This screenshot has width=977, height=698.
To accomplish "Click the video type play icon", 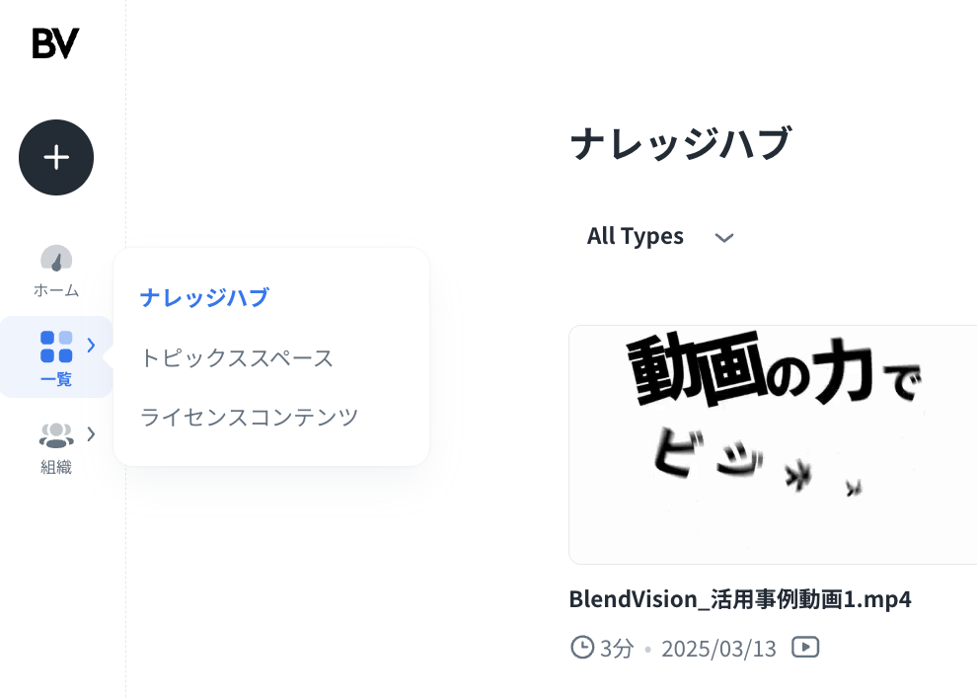I will [x=805, y=648].
